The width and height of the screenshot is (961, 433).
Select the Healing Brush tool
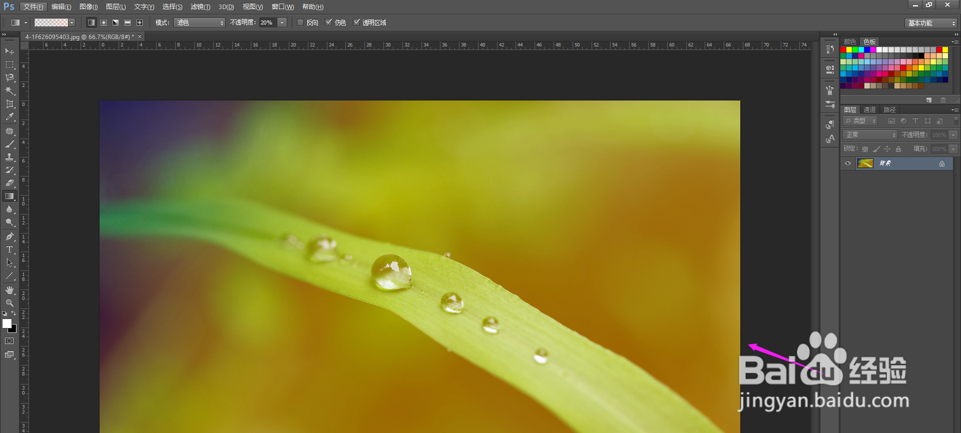click(x=10, y=131)
